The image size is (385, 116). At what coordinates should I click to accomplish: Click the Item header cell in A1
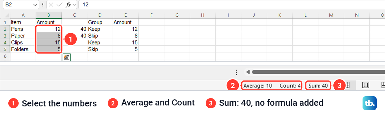click(x=23, y=22)
